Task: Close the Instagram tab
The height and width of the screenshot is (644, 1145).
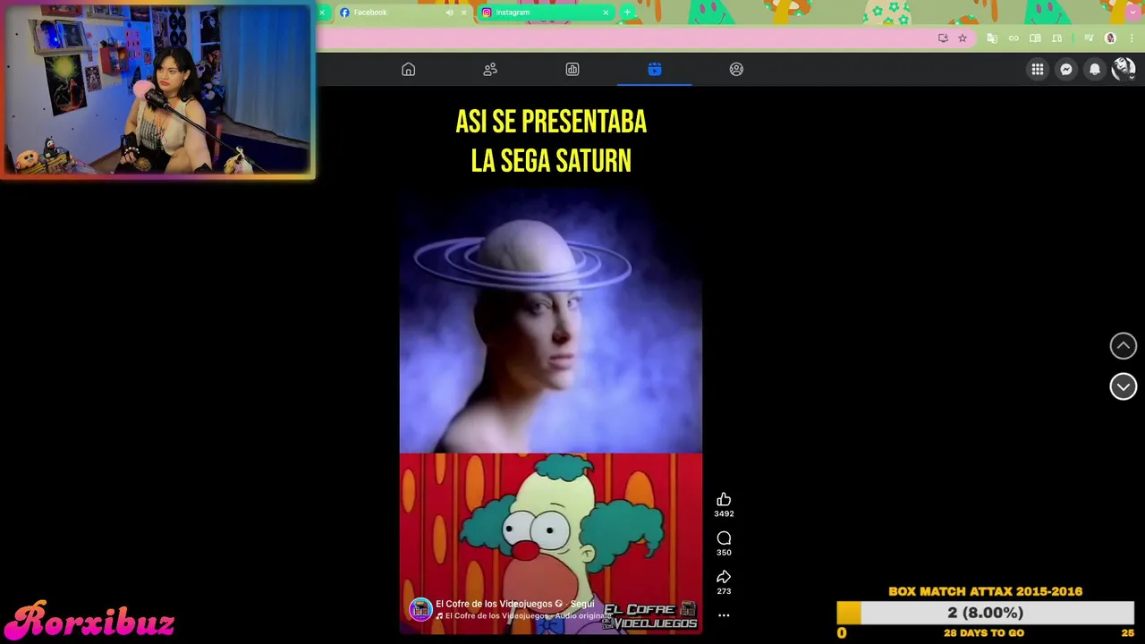Action: pos(606,13)
